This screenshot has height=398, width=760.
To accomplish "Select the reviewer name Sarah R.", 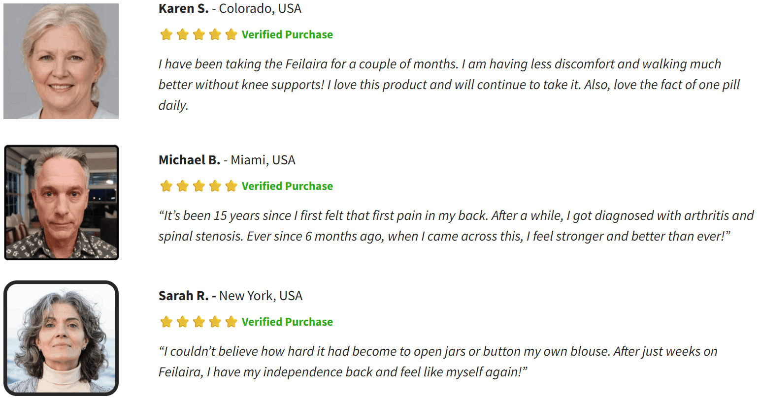I will [183, 296].
